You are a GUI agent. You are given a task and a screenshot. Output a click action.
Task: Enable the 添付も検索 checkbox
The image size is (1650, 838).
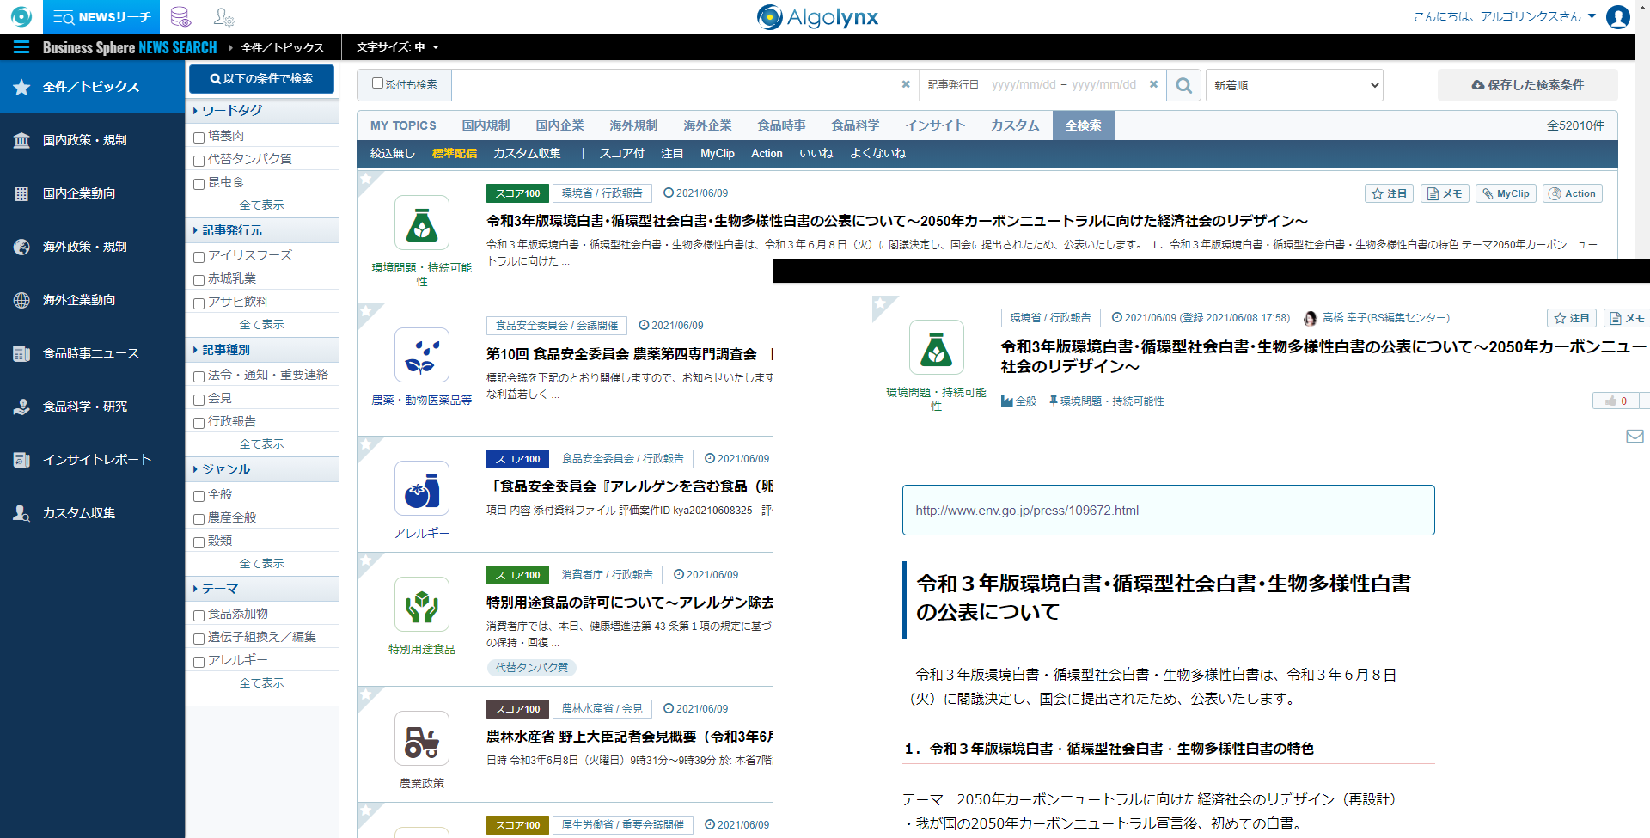[x=377, y=83]
